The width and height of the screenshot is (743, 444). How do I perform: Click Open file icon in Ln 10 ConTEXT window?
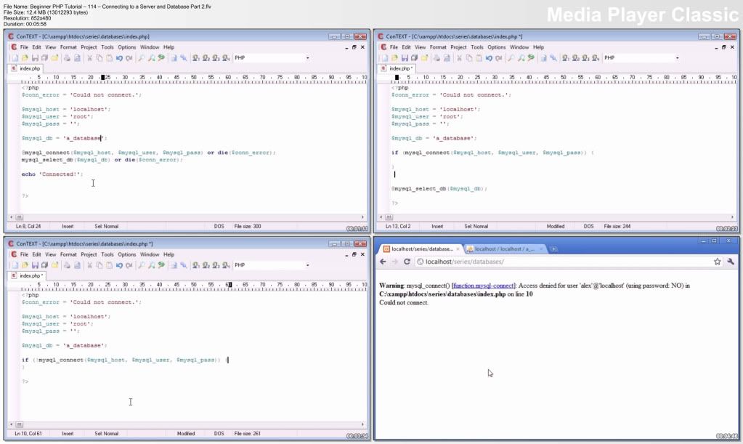pos(25,265)
